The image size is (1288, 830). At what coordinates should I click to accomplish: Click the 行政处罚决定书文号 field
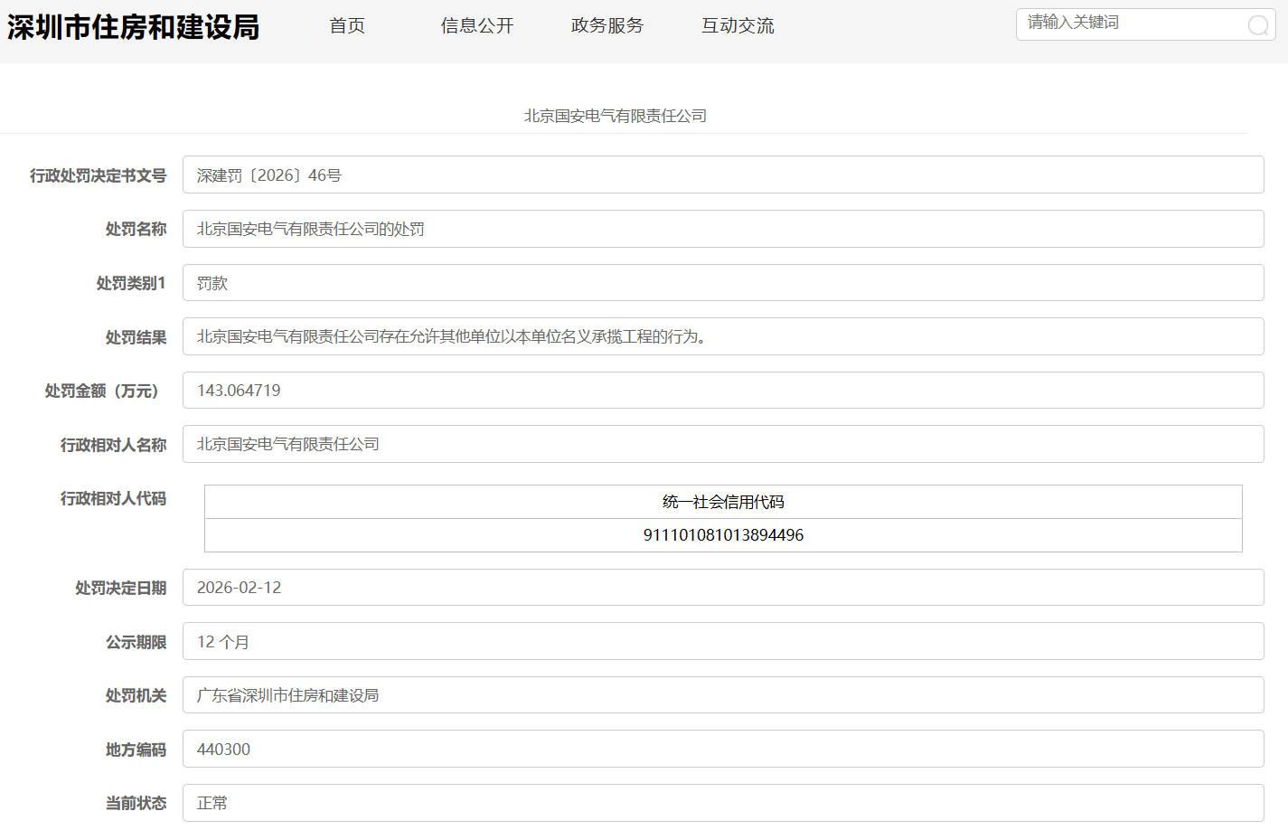click(x=722, y=174)
